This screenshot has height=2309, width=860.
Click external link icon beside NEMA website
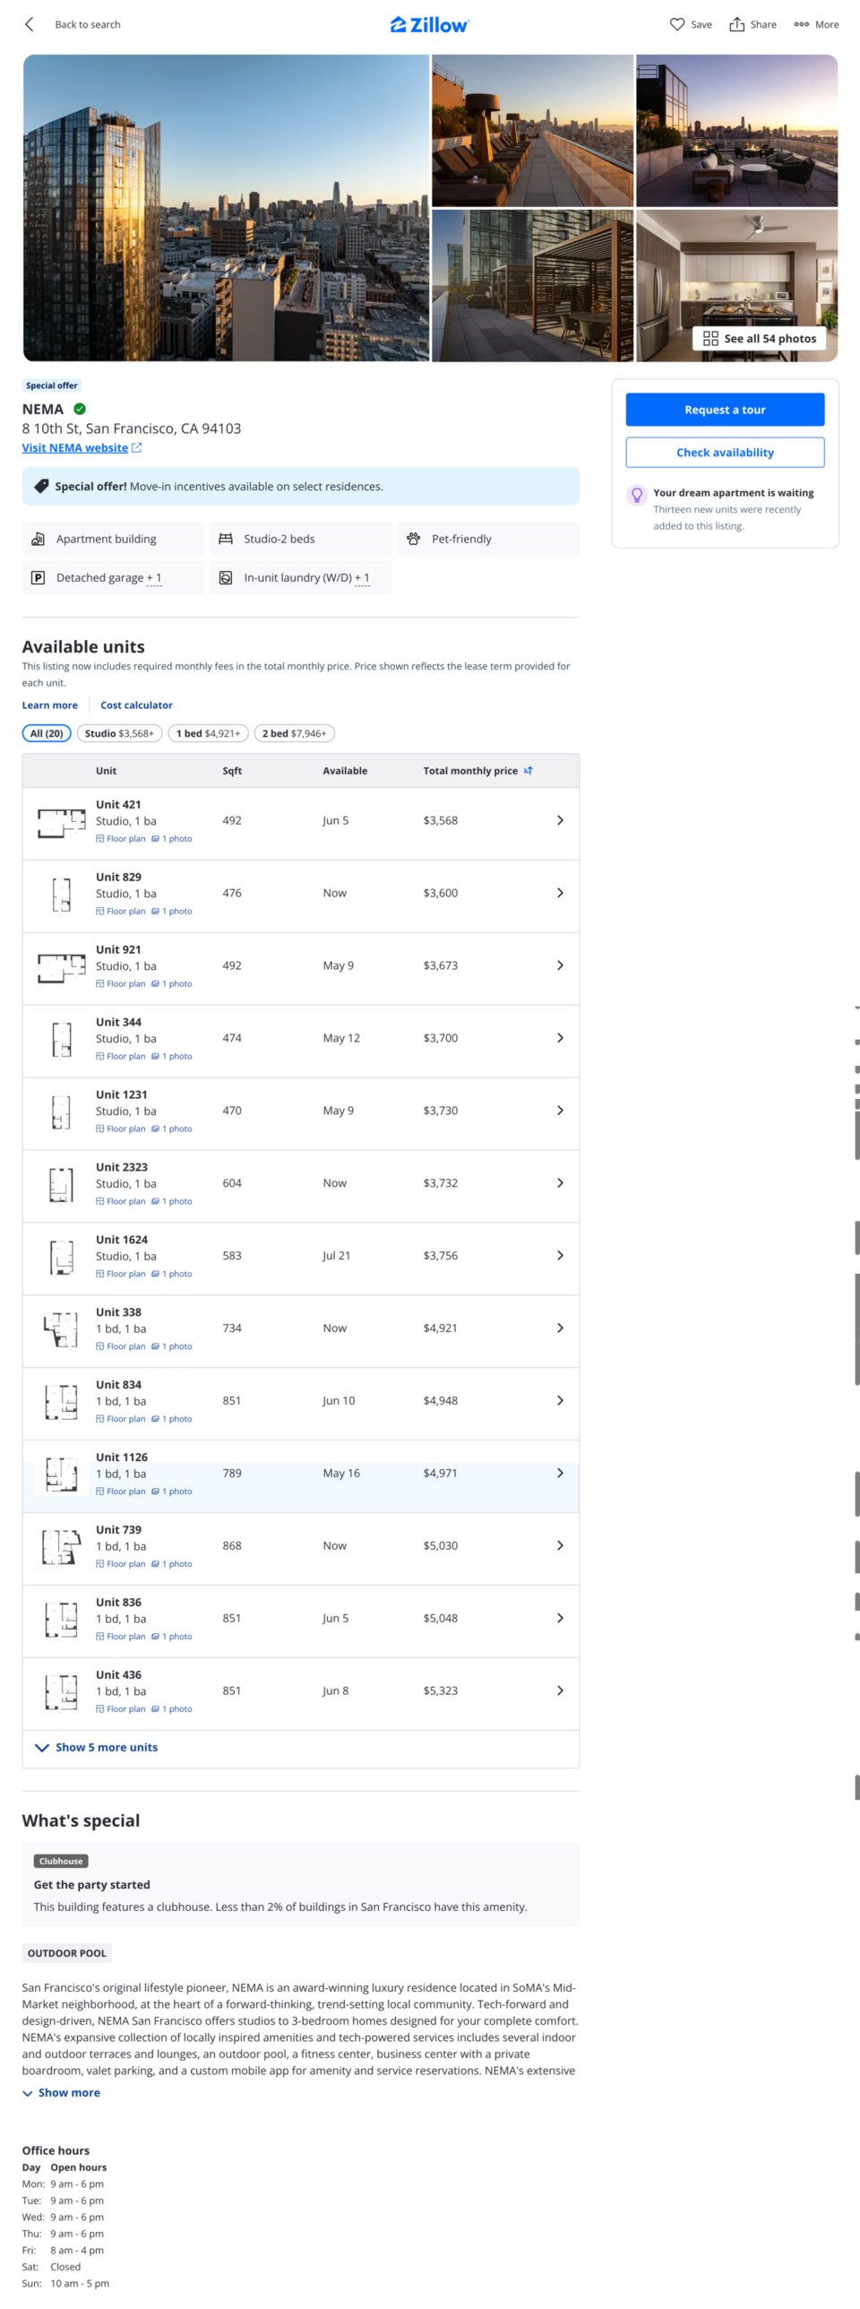(x=137, y=447)
